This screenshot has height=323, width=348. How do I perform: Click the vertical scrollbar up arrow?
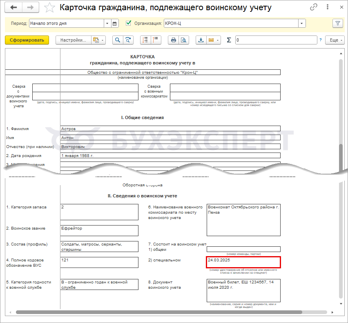(341, 53)
